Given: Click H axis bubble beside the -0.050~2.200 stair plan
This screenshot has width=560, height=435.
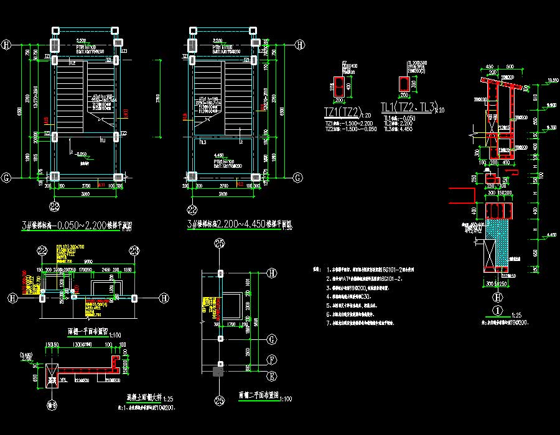Looking at the screenshot, I should tap(6, 45).
